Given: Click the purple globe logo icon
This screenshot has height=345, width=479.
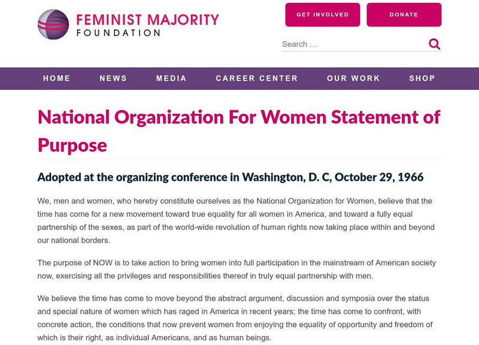Looking at the screenshot, I should 53,25.
